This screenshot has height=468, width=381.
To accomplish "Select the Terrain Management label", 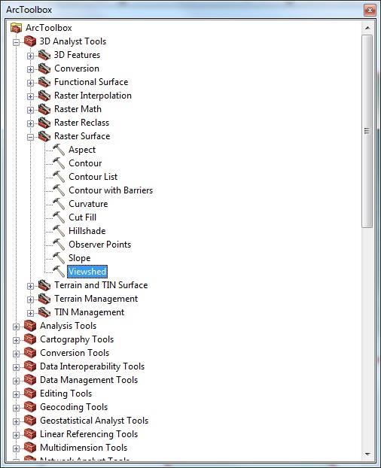I will pyautogui.click(x=96, y=299).
